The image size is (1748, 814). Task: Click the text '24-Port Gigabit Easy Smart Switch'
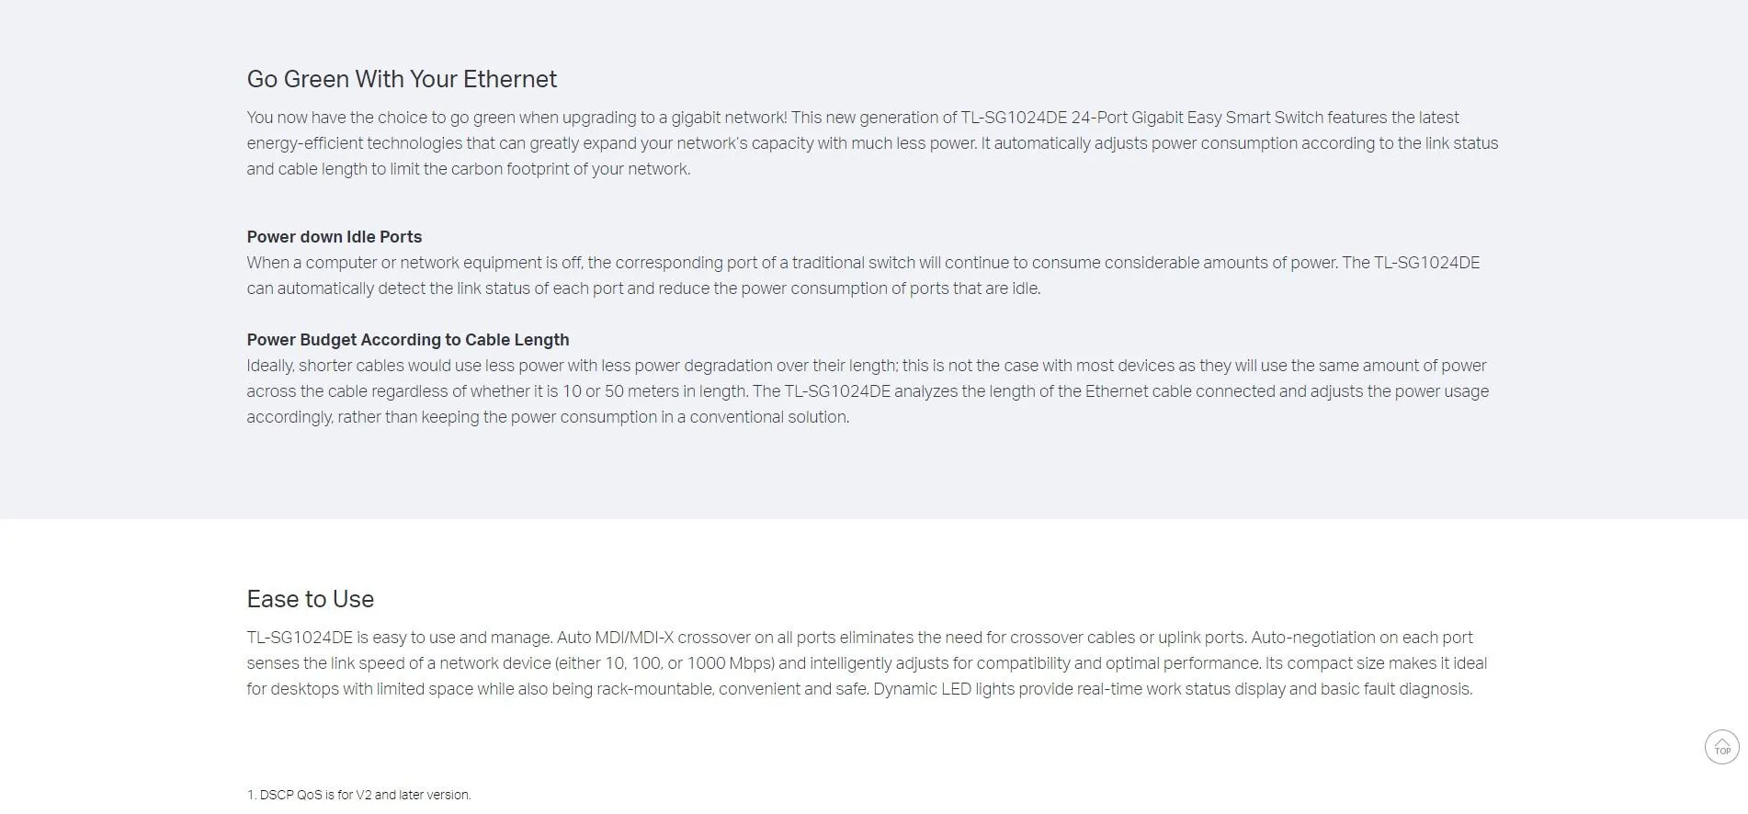[1197, 118]
